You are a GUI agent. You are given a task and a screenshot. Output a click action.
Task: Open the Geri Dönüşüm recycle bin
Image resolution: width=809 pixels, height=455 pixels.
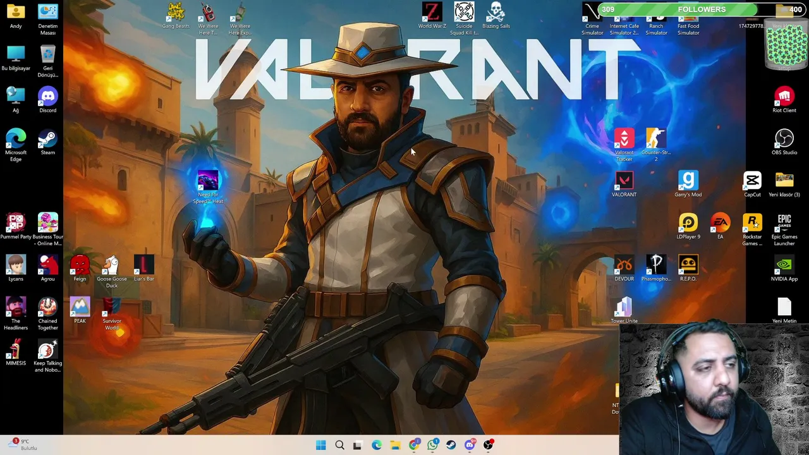click(47, 61)
